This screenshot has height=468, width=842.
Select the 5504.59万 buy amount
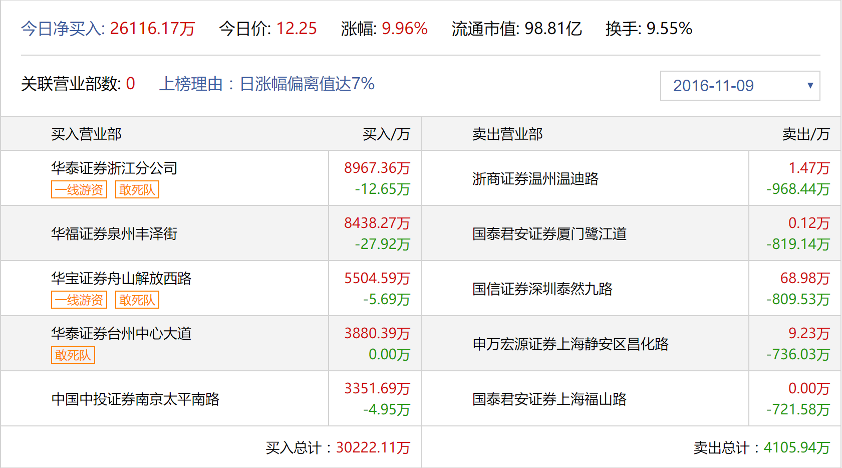(377, 278)
